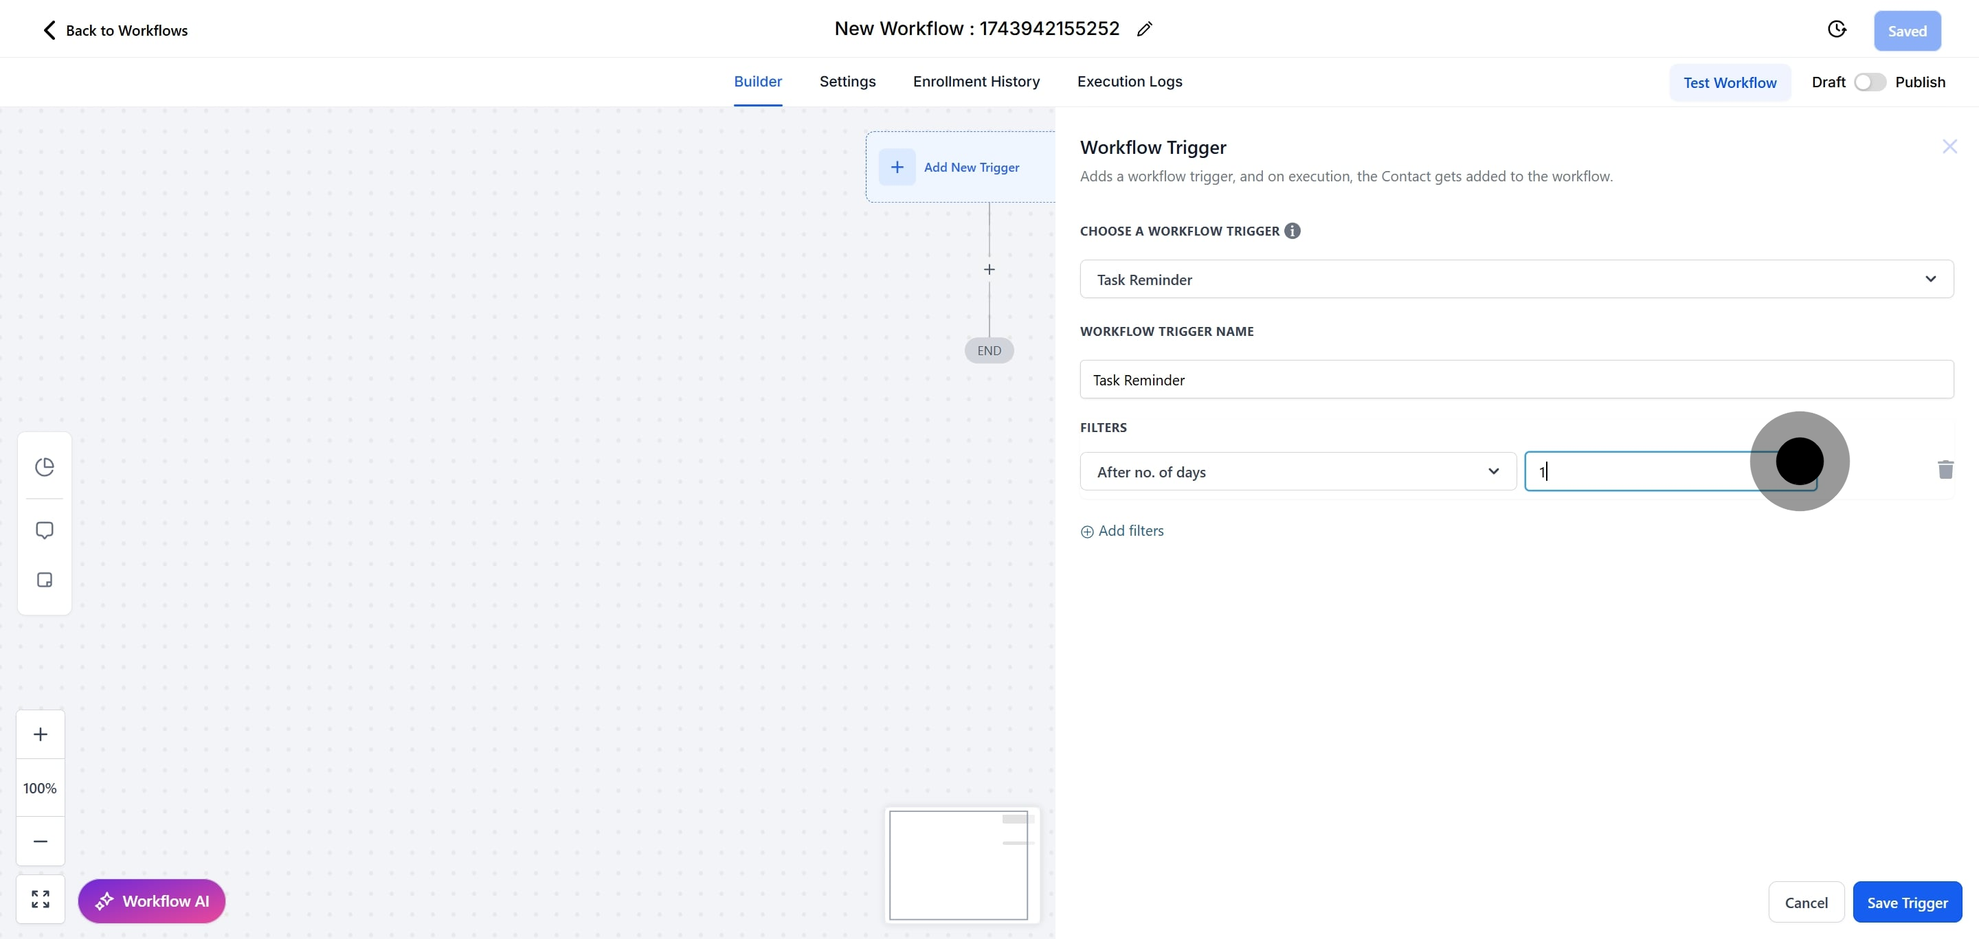The width and height of the screenshot is (1979, 939).
Task: Click the comment bubble icon in sidebar
Action: [45, 530]
